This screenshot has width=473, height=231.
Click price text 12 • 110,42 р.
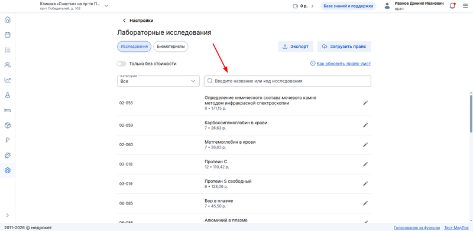click(216, 167)
